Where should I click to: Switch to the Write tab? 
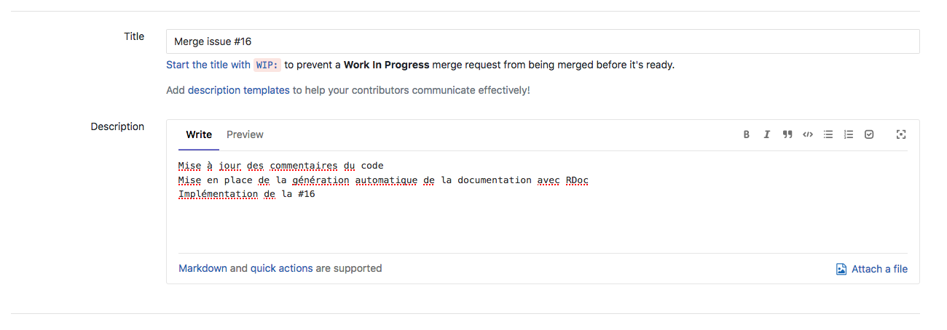coord(199,134)
